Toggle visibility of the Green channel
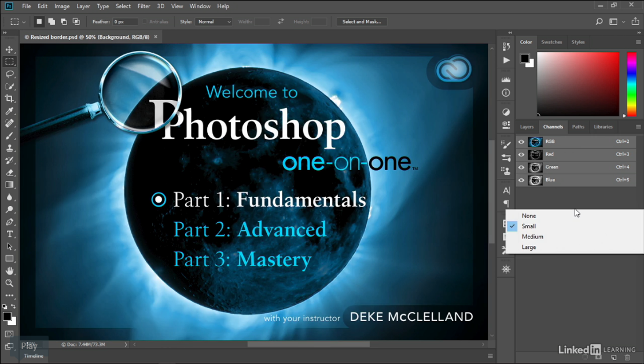 tap(521, 167)
